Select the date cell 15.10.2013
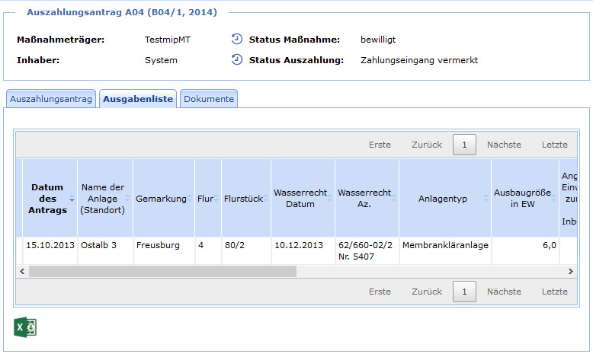The image size is (593, 357). 50,251
